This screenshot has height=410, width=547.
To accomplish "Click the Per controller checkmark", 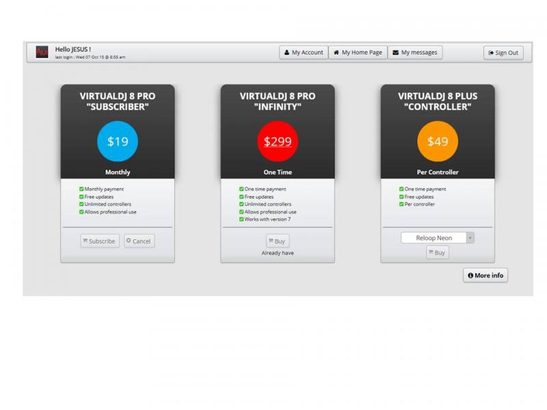I will tap(401, 204).
